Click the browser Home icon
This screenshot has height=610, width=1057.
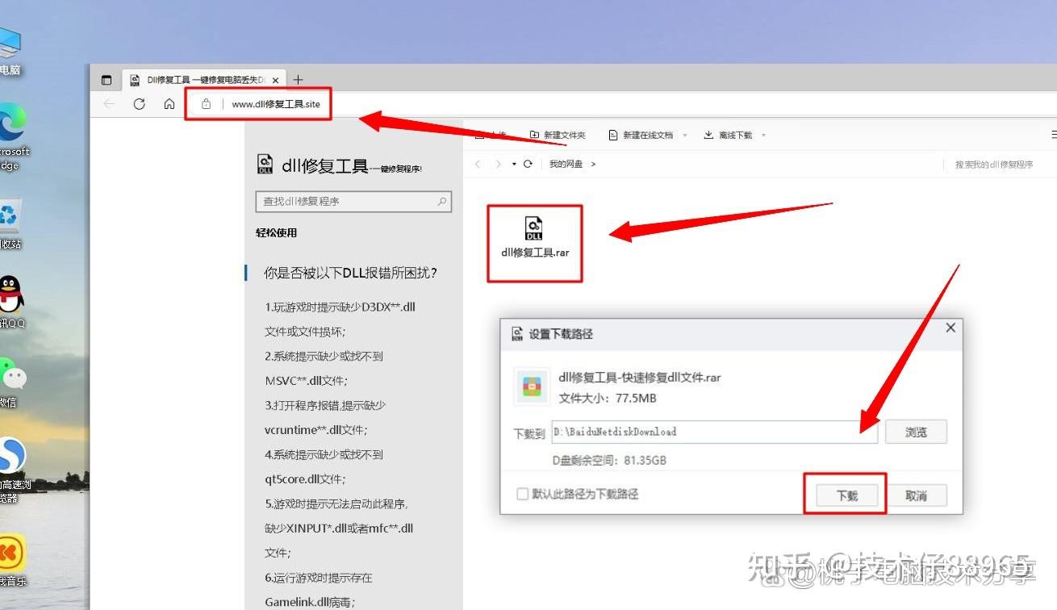[169, 103]
